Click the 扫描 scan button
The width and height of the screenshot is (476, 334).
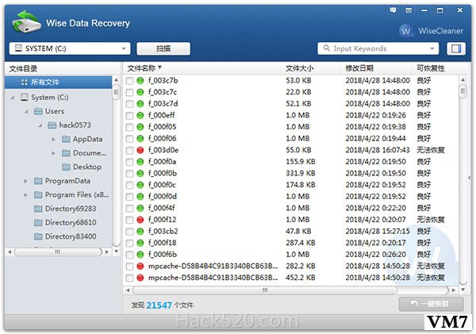pyautogui.click(x=163, y=48)
